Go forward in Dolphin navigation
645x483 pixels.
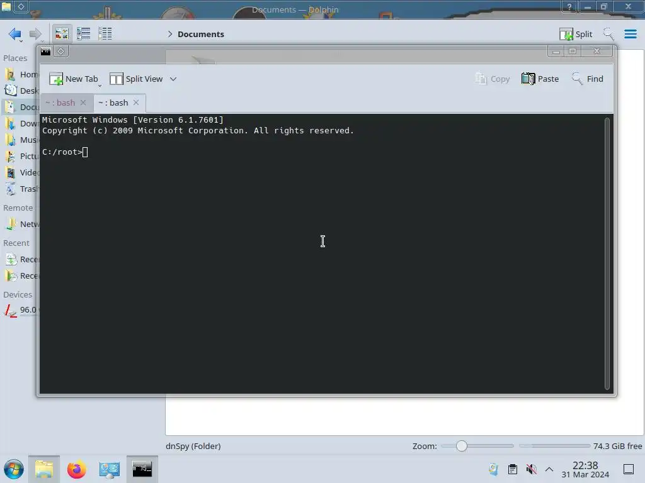click(36, 34)
